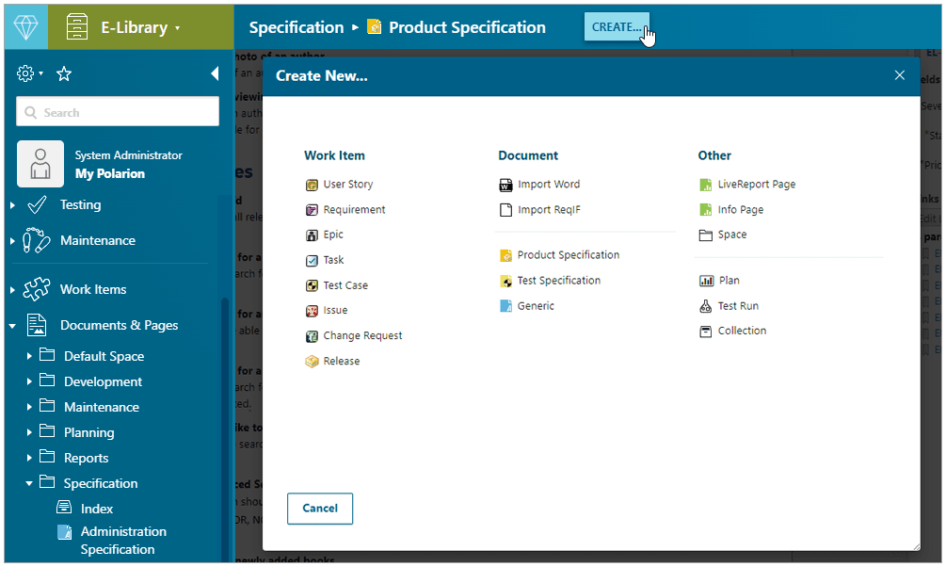
Task: Click the User Story work item icon
Action: (x=312, y=185)
